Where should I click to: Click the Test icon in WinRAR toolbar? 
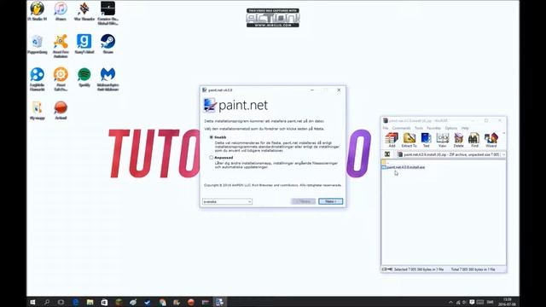point(426,140)
